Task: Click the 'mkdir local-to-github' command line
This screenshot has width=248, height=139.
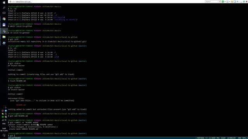Action: click(x=20, y=26)
